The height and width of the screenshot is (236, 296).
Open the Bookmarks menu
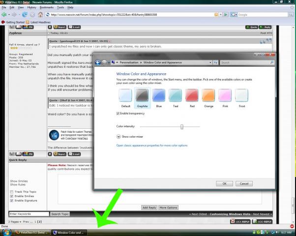point(46,7)
